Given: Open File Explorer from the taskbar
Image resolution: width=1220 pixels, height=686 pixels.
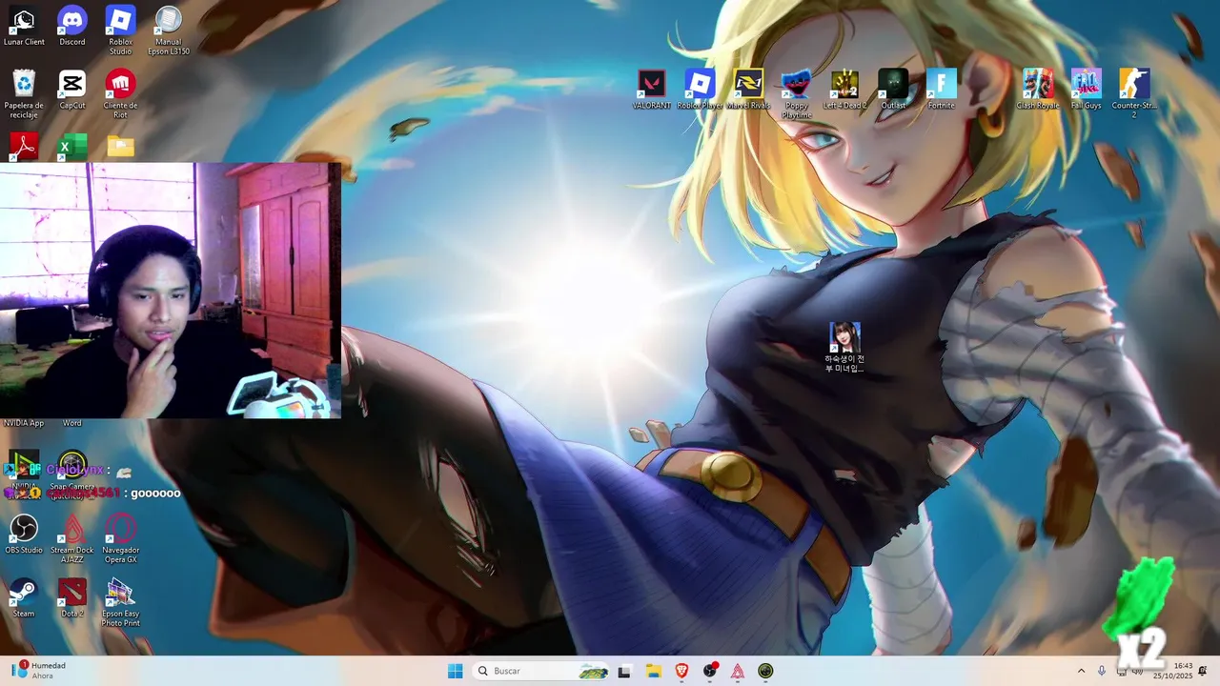Looking at the screenshot, I should click(653, 671).
